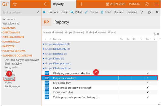Screen dimensions: 161x106
Task: Toggle Gs checkmark for Lejek sprzedaży
Action: point(148,82)
